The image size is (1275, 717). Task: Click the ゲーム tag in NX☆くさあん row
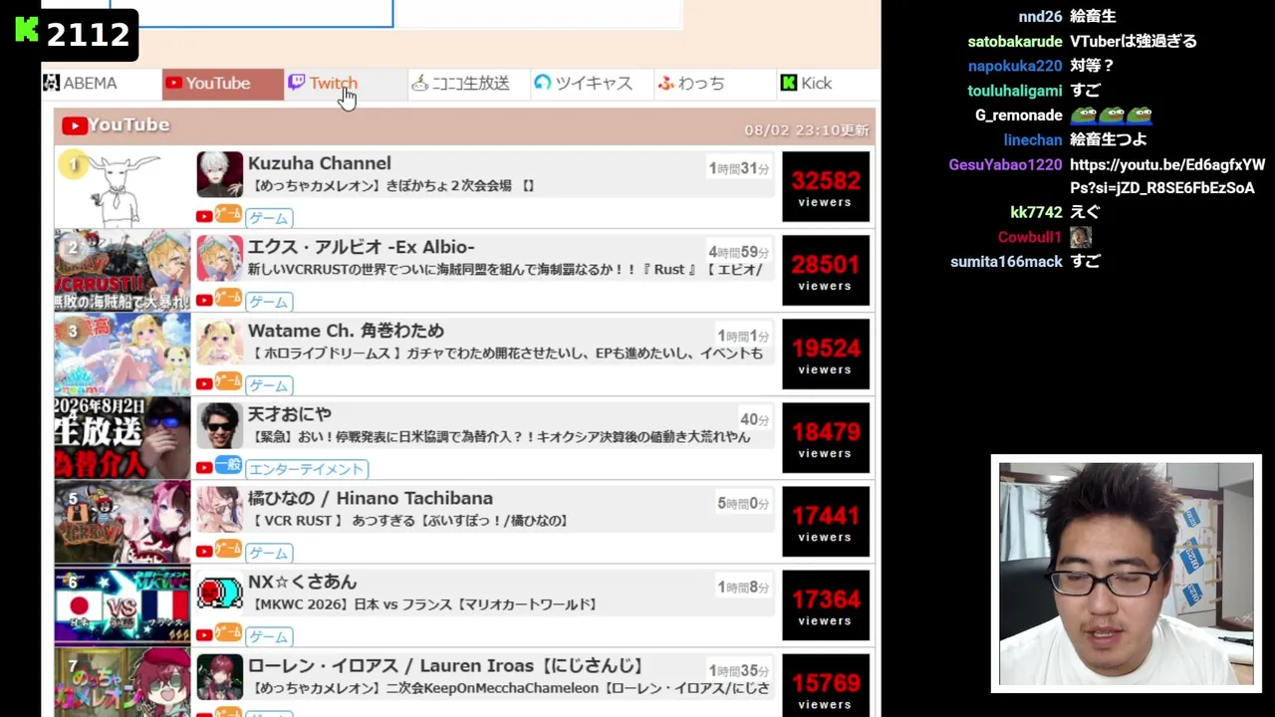(x=269, y=635)
